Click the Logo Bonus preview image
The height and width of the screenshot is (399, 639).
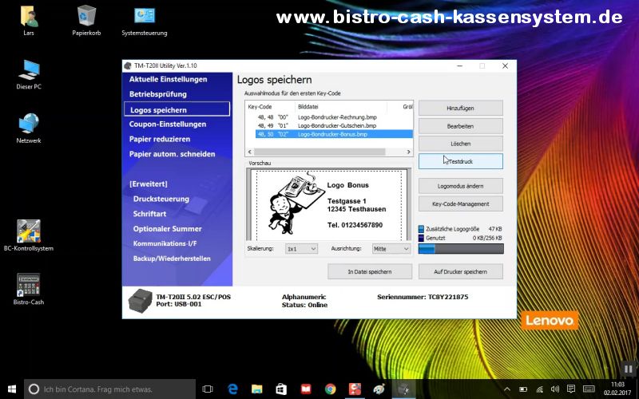tap(328, 205)
